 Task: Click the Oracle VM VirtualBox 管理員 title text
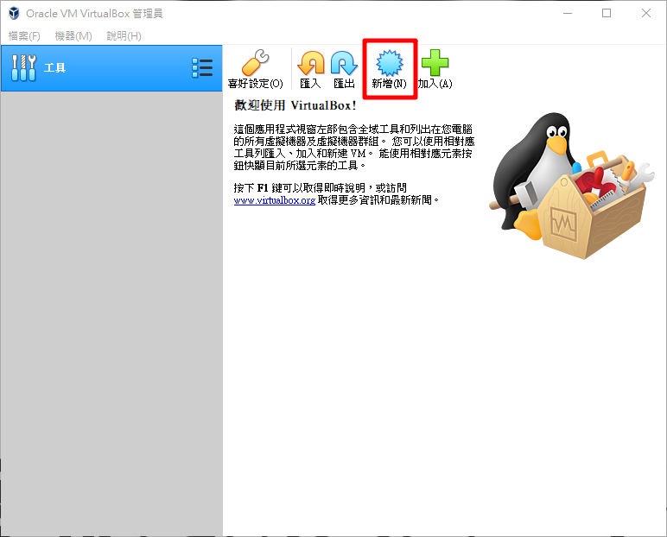[x=95, y=13]
